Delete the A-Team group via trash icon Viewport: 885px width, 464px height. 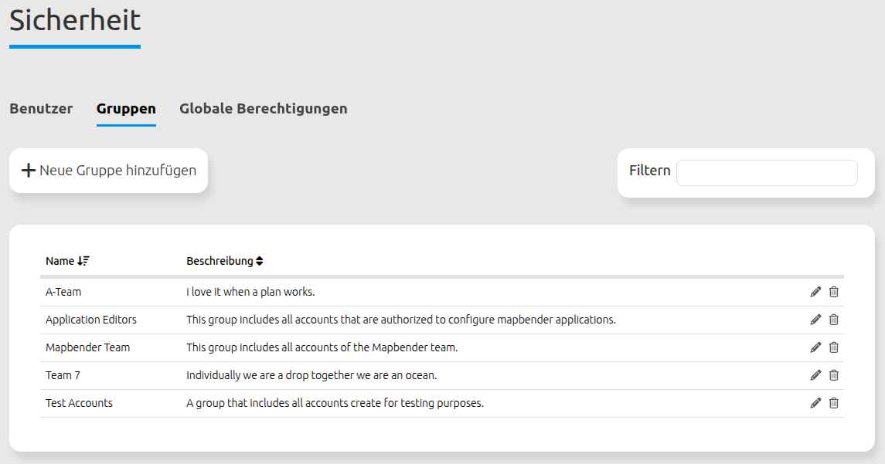[834, 292]
